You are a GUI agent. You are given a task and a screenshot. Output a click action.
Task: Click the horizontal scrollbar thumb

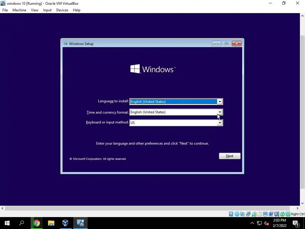tap(147, 208)
